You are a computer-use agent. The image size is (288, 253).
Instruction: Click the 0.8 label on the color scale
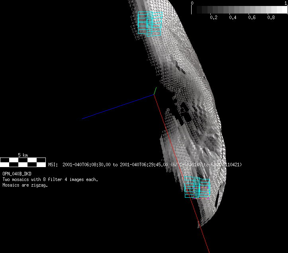(x=271, y=18)
